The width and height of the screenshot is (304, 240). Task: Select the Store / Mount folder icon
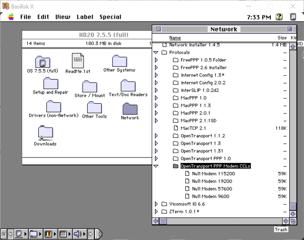[90, 86]
